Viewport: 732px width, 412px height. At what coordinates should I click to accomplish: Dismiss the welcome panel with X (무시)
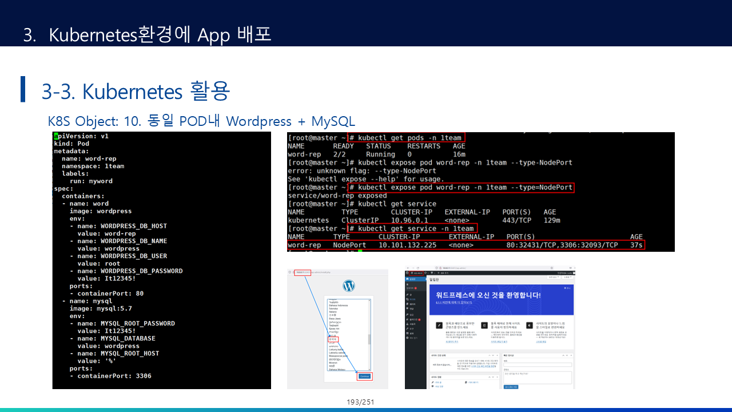click(x=567, y=288)
